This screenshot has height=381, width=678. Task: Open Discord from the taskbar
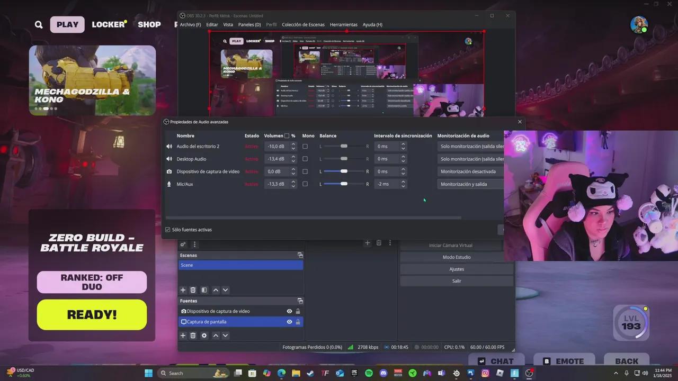click(383, 373)
